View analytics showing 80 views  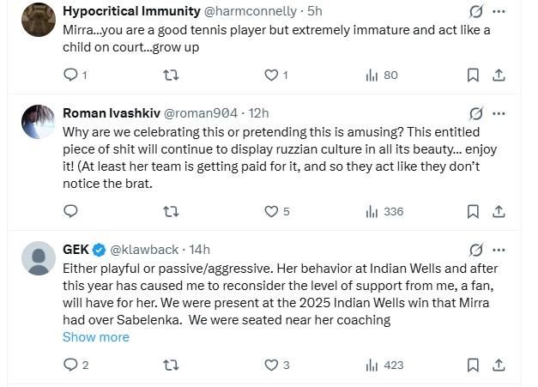pyautogui.click(x=382, y=75)
